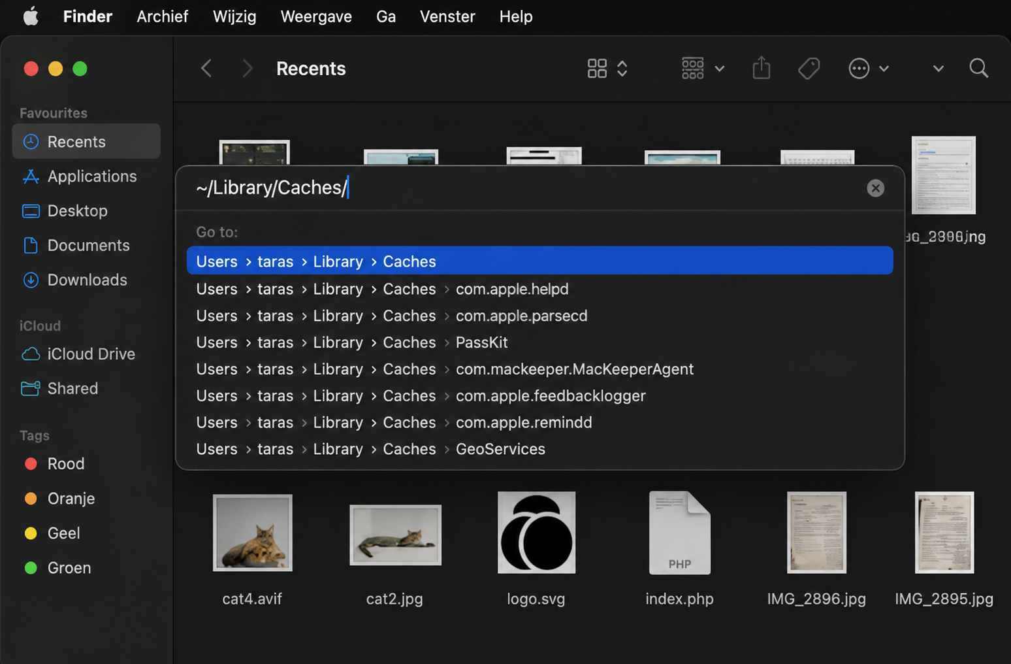Open iCloud Drive in the sidebar
The width and height of the screenshot is (1011, 664).
(86, 354)
